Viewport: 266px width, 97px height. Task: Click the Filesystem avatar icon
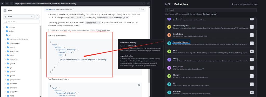[169, 92]
